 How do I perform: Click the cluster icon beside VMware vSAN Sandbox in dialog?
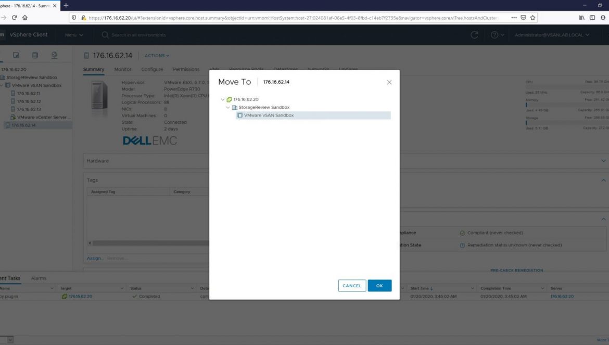240,115
